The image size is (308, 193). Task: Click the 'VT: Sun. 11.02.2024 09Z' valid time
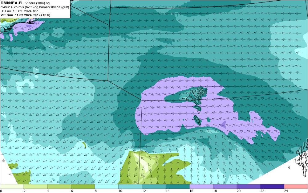(x=19, y=15)
